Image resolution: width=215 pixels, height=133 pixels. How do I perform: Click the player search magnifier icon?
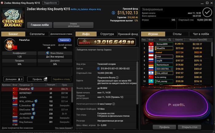click(170, 40)
